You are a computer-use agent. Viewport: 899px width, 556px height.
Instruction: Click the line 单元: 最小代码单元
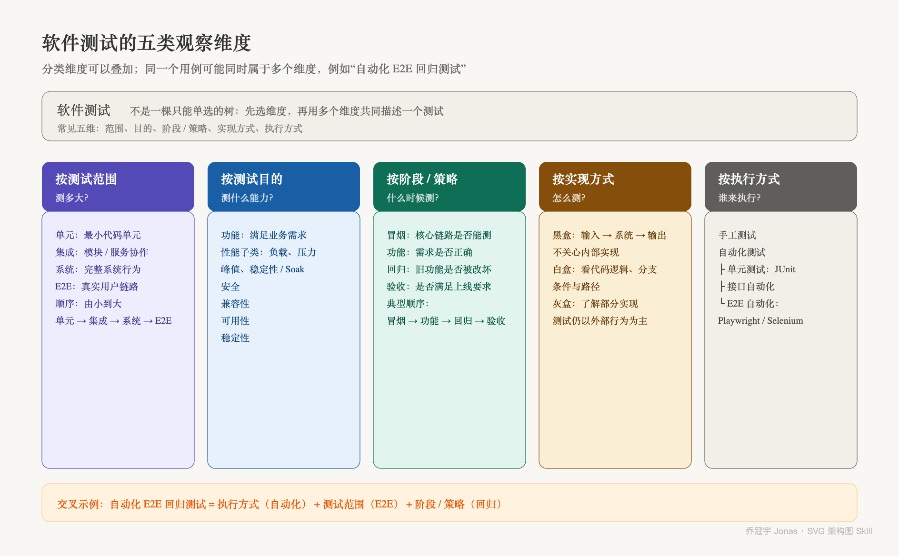click(98, 235)
